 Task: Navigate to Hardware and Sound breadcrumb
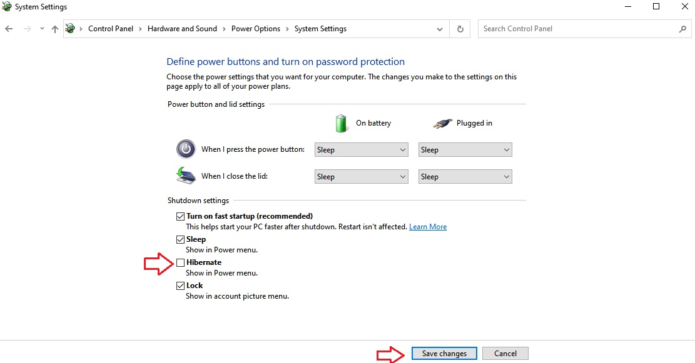pyautogui.click(x=182, y=29)
